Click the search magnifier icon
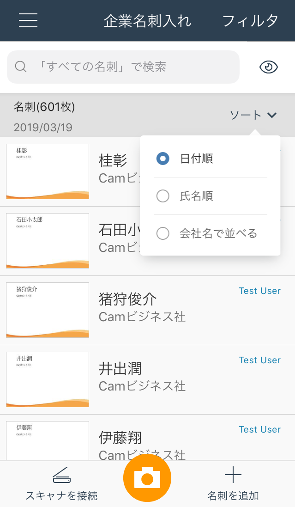This screenshot has height=507, width=295. pos(21,67)
